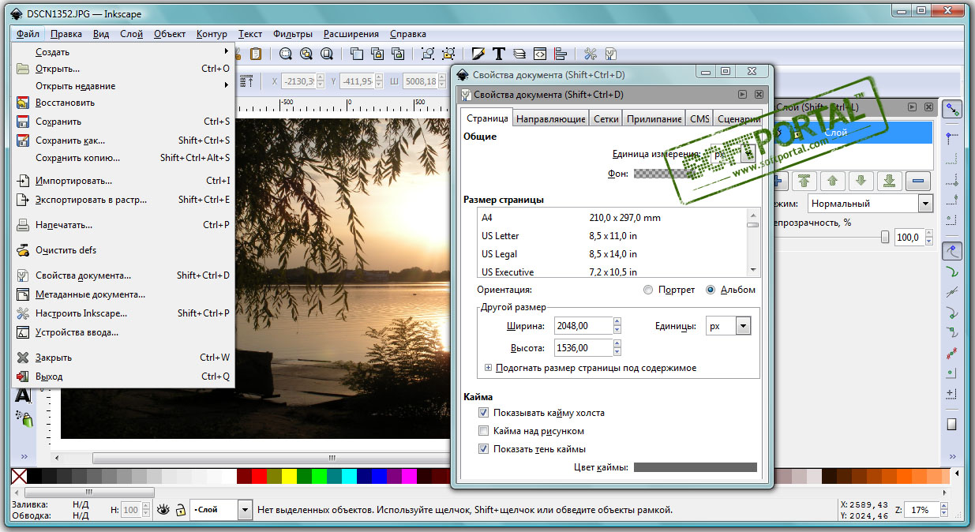The height and width of the screenshot is (532, 975).
Task: Delete current layer minus button
Action: (917, 181)
